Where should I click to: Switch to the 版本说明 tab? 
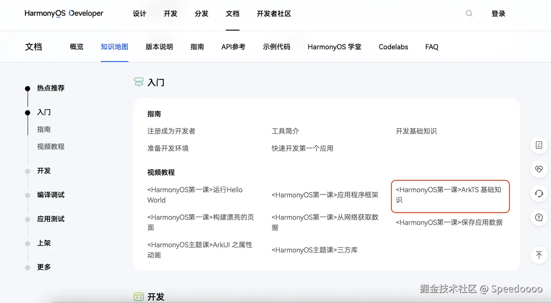tap(159, 47)
